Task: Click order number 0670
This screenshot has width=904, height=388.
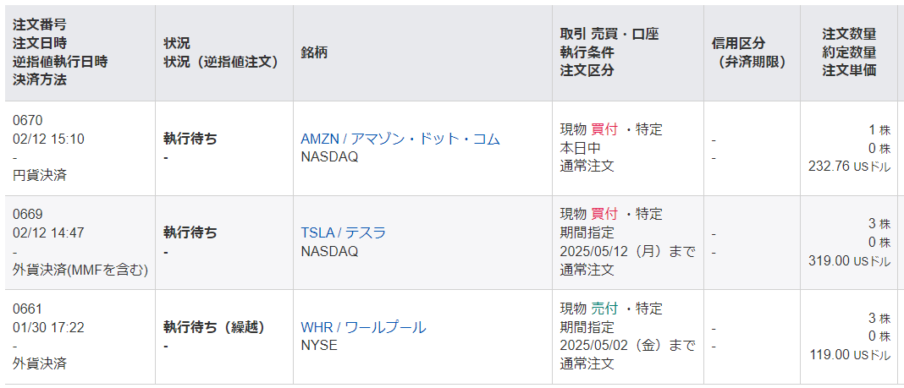Action: coord(27,120)
